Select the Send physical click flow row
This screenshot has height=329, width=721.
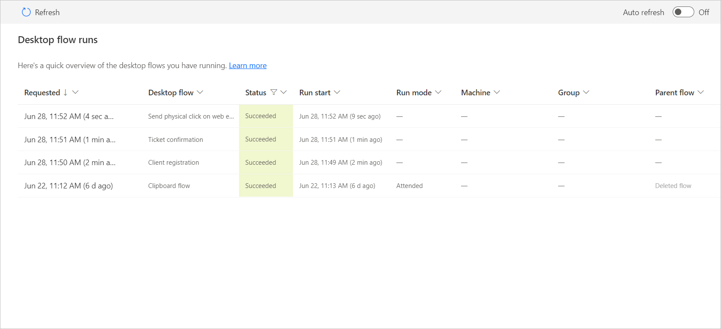(x=191, y=116)
